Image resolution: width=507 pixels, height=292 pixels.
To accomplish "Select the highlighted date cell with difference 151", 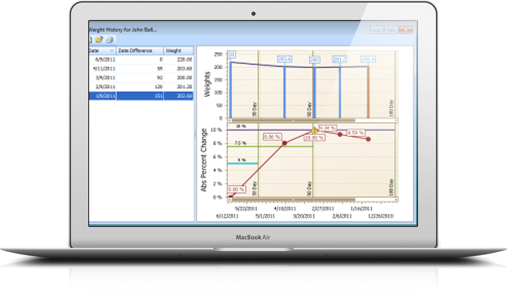I will [103, 96].
